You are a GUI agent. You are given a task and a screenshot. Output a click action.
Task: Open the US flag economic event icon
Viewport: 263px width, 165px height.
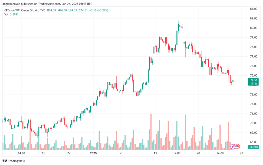(x=237, y=147)
